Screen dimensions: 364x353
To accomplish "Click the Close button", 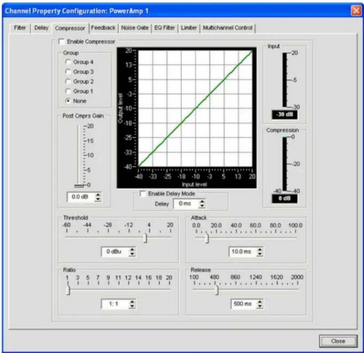I will click(338, 341).
